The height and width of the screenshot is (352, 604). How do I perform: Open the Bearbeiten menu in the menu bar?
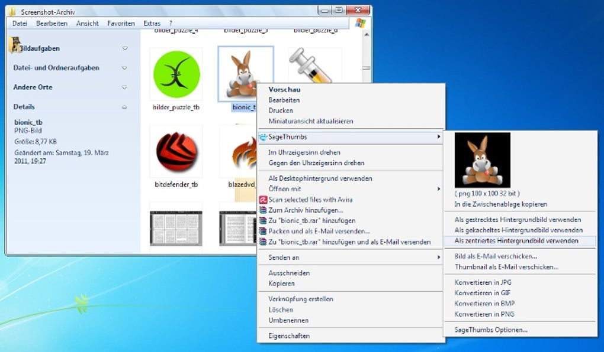(52, 24)
